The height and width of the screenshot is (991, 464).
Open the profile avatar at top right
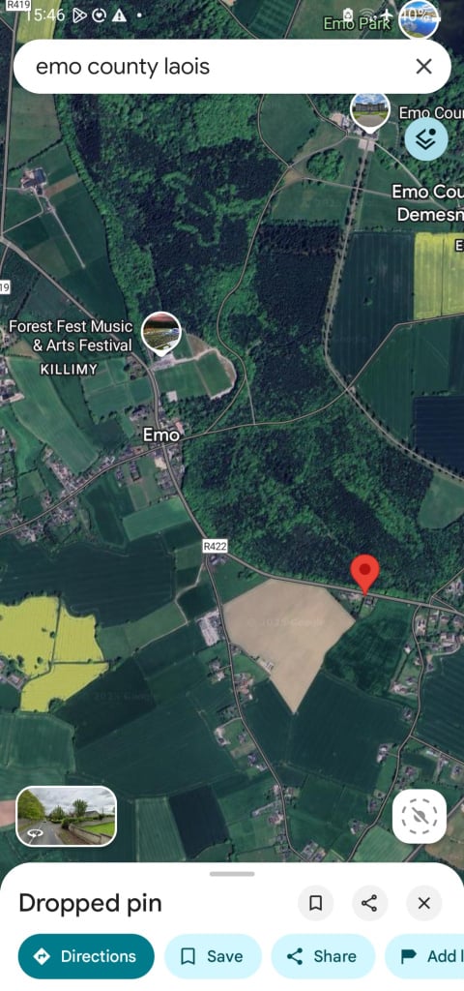(419, 19)
